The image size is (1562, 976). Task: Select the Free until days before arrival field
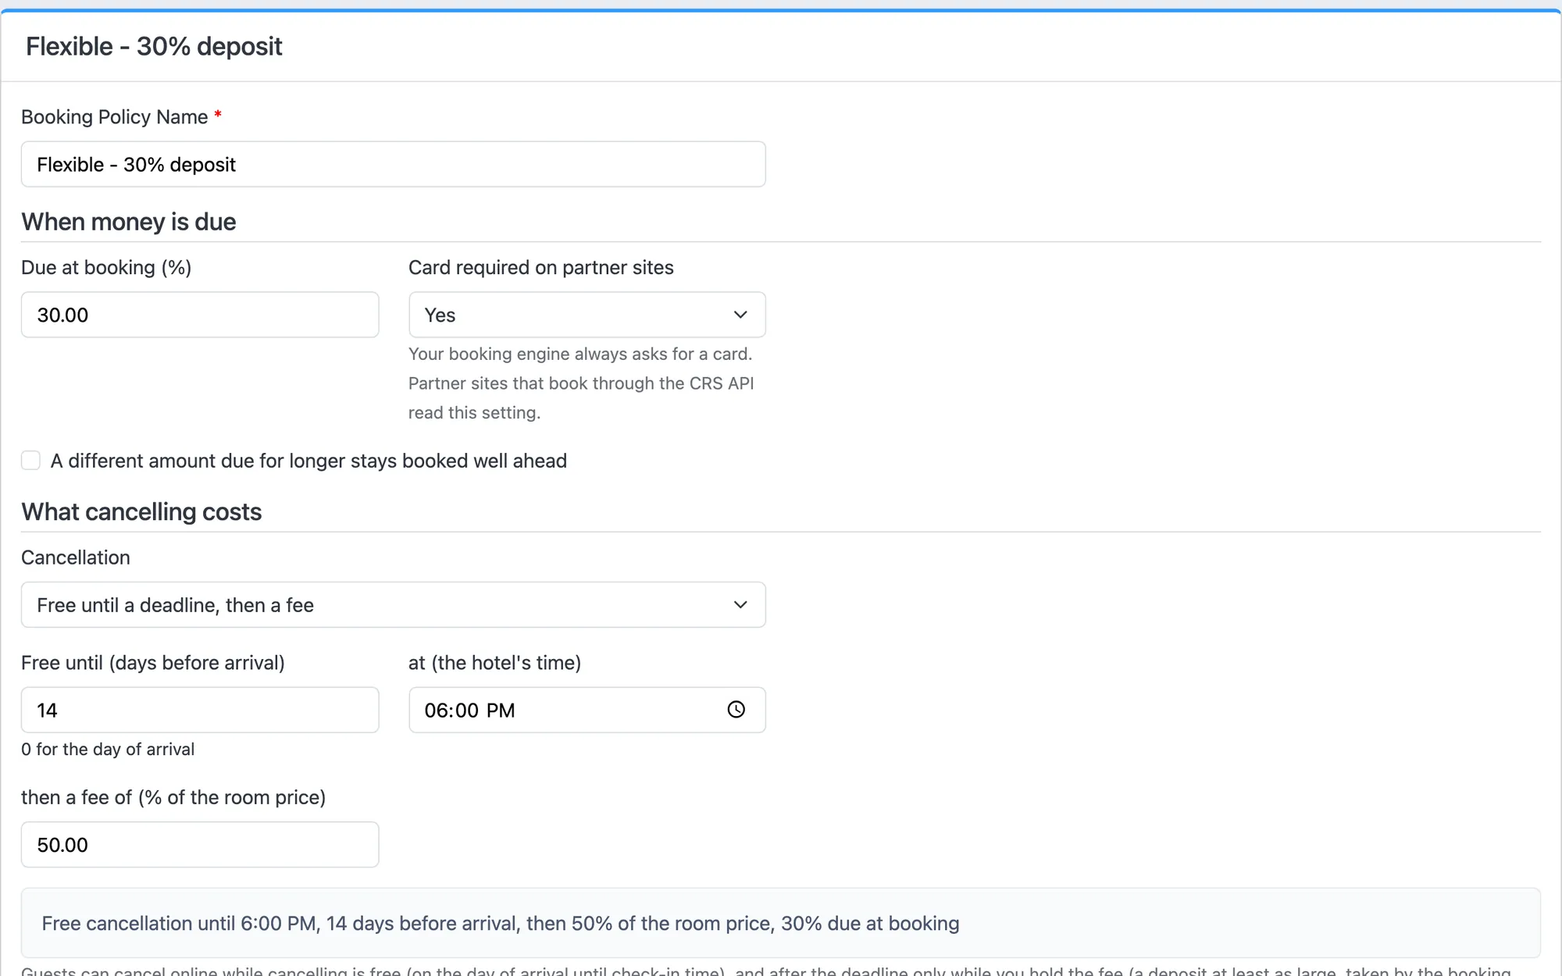[200, 710]
